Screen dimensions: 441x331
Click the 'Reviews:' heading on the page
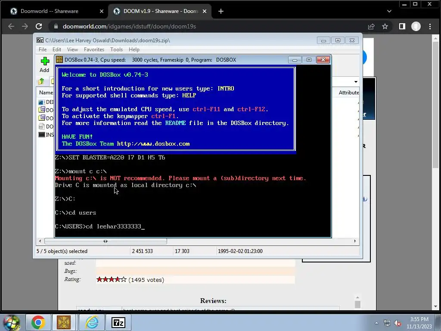213,300
